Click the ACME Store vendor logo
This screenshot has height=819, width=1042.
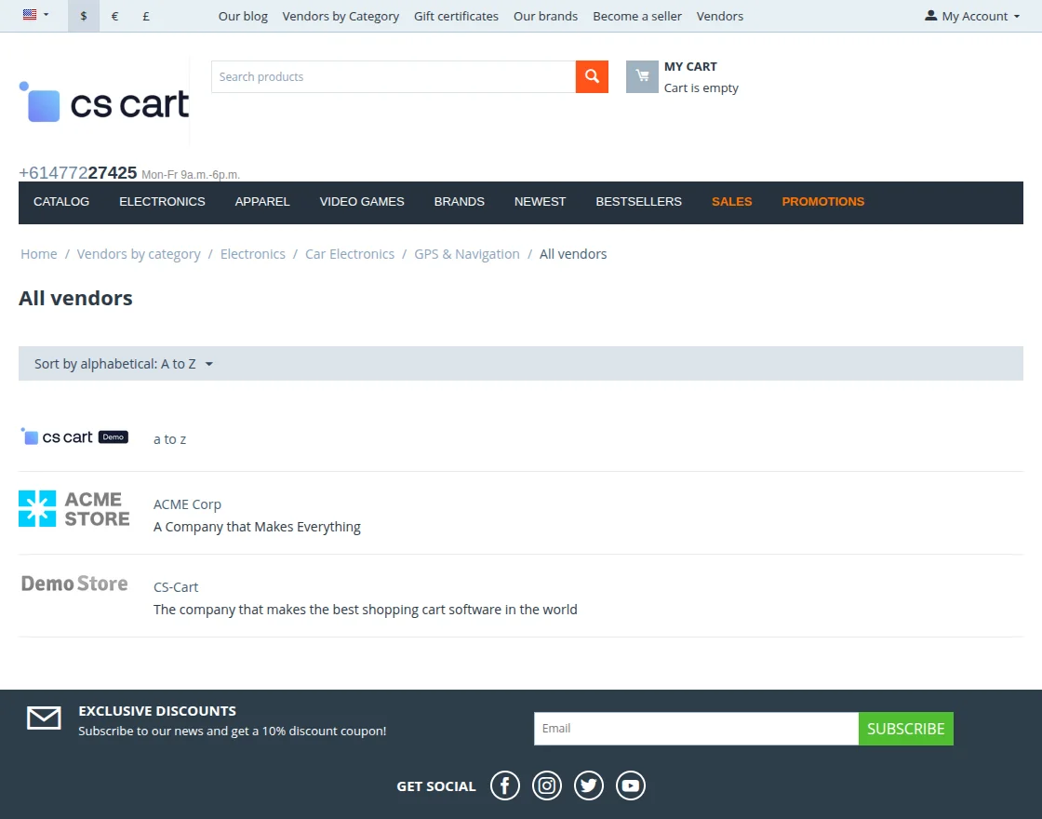(x=73, y=507)
